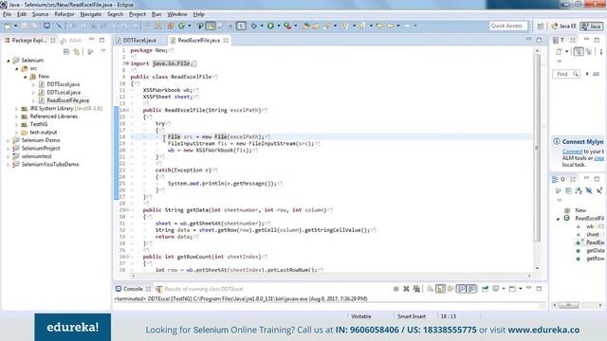Screen dimensions: 607x341
Task: Click the green Run button icon
Action: (x=270, y=26)
